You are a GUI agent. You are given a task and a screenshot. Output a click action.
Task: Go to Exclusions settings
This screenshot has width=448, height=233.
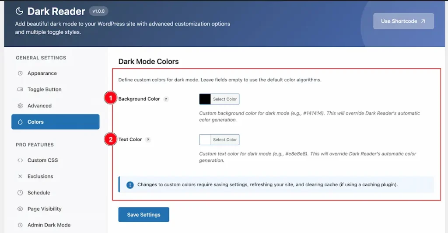click(56, 177)
